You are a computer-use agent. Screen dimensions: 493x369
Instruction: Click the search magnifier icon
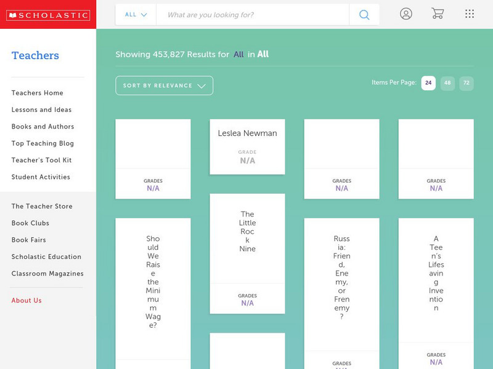[x=364, y=15]
